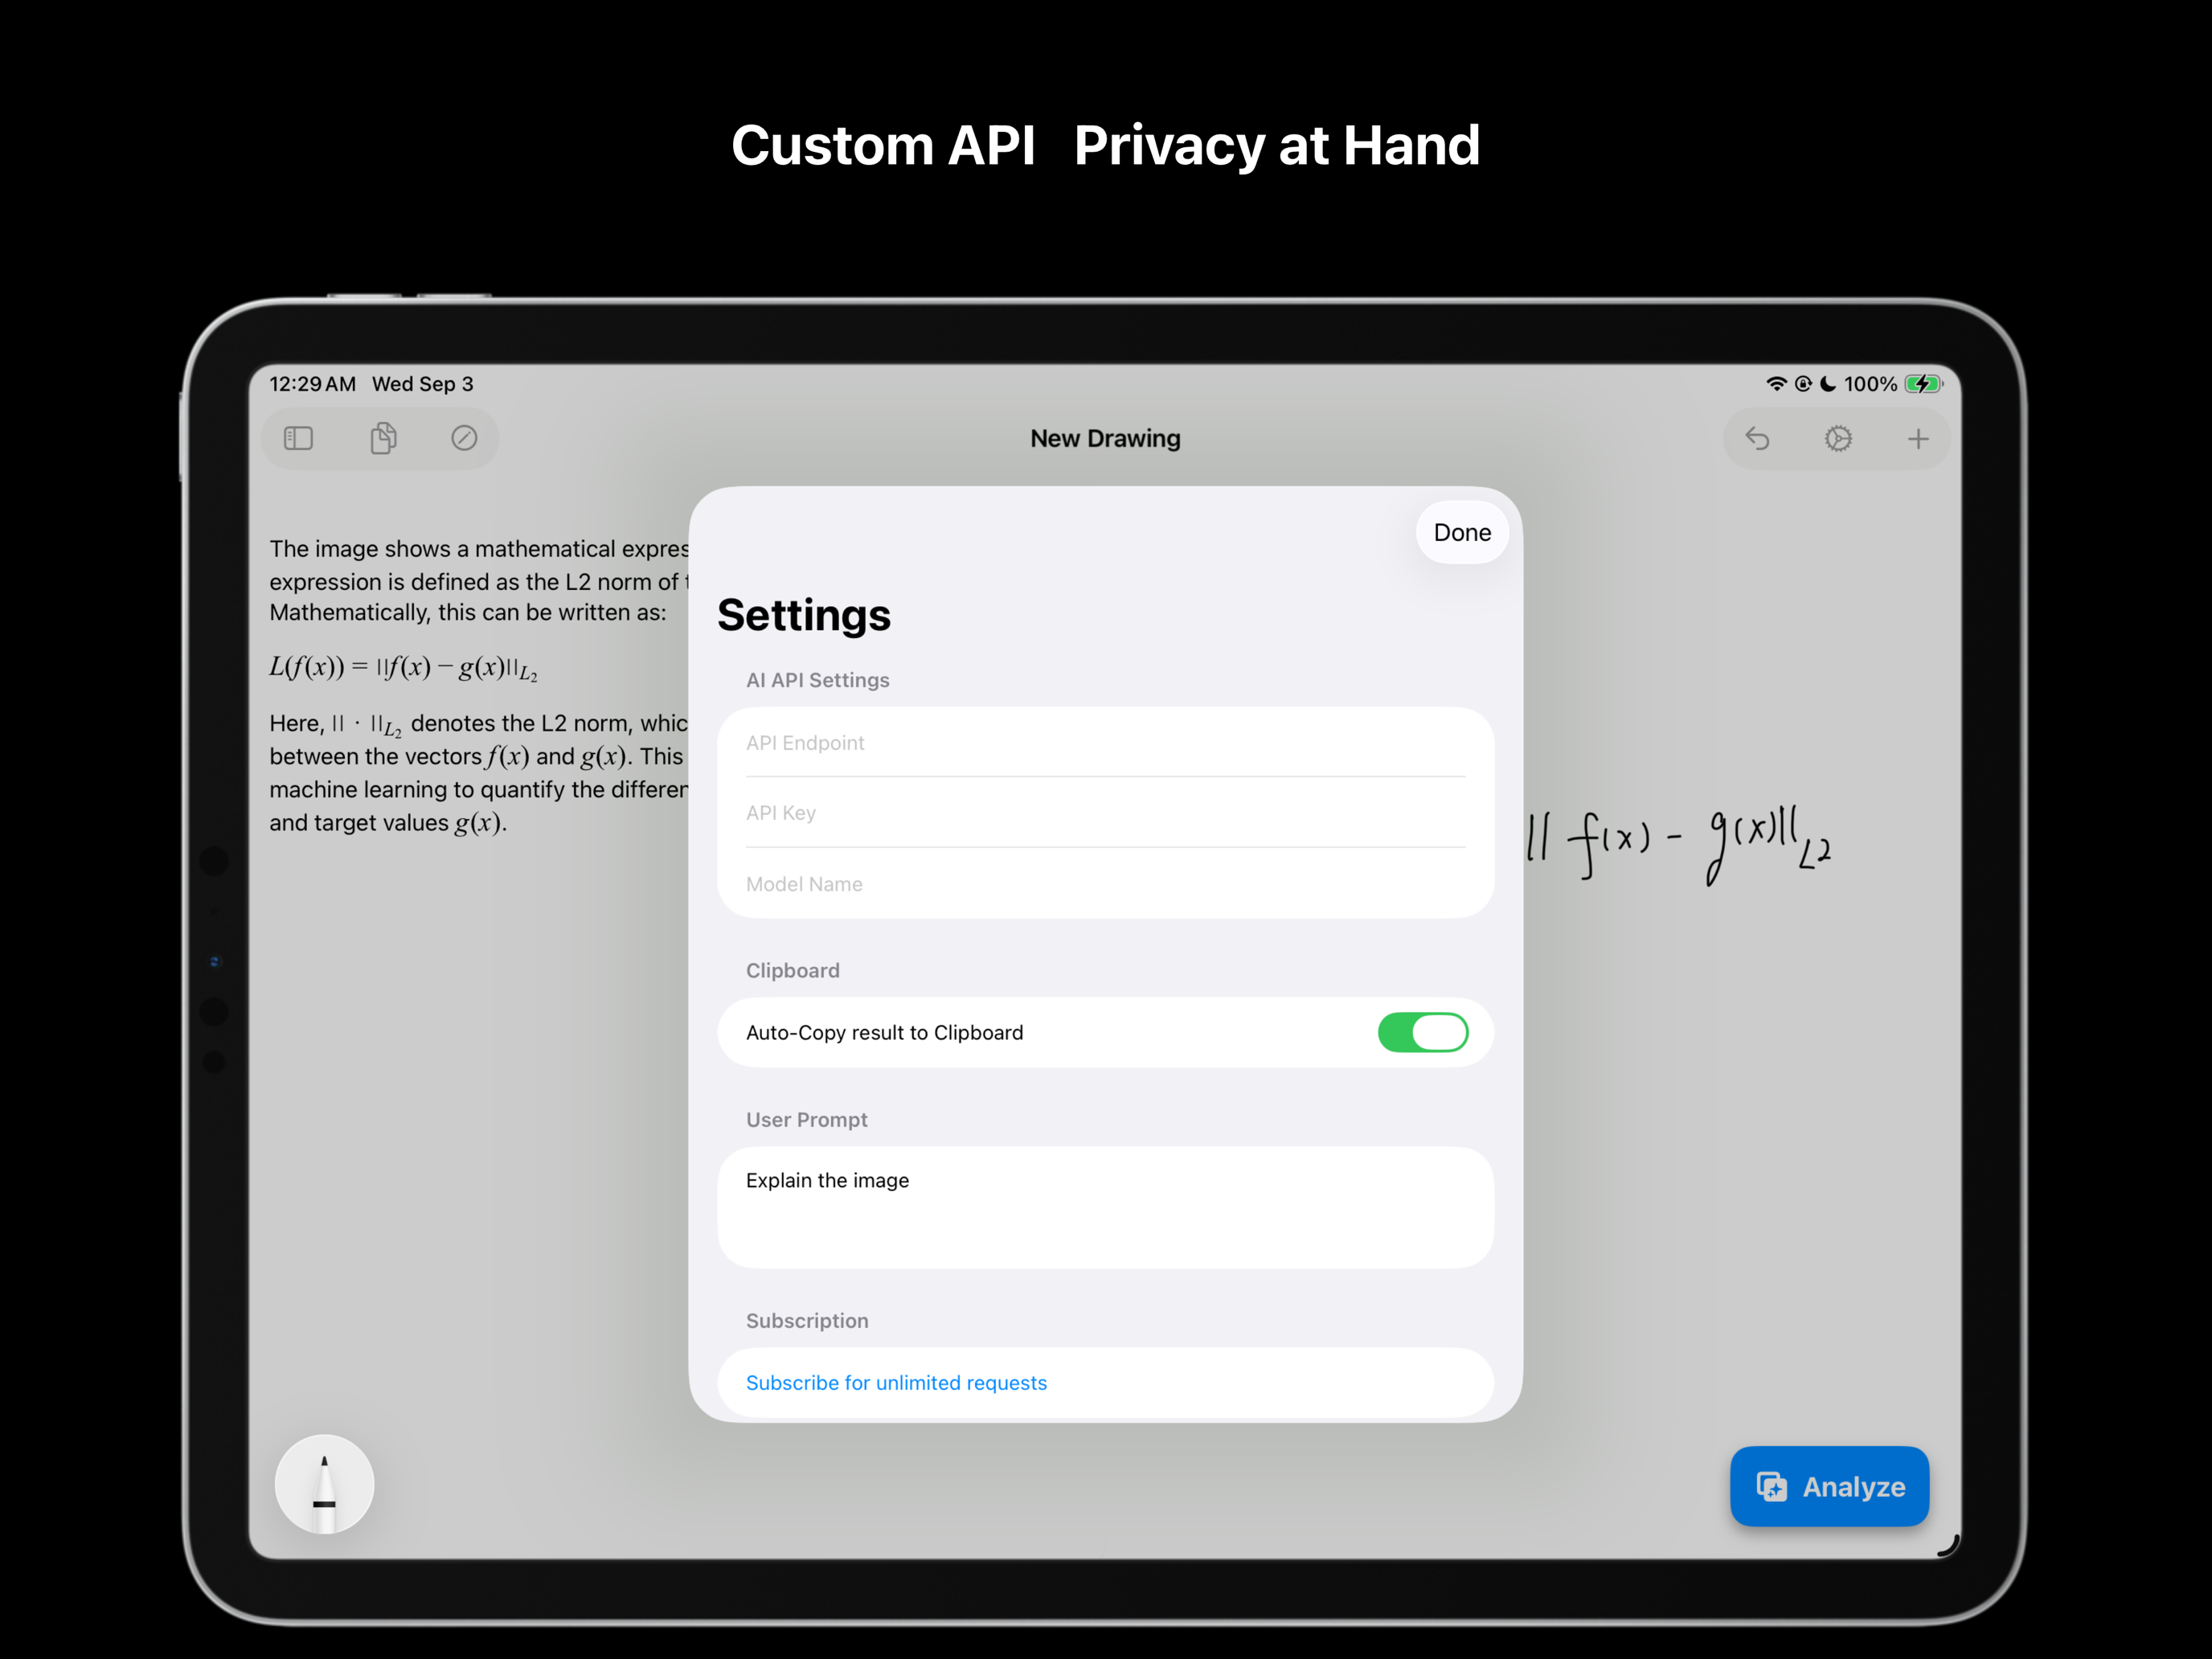The height and width of the screenshot is (1659, 2212).
Task: Disable Auto-Copy result to Clipboard switch
Action: (x=1423, y=1032)
